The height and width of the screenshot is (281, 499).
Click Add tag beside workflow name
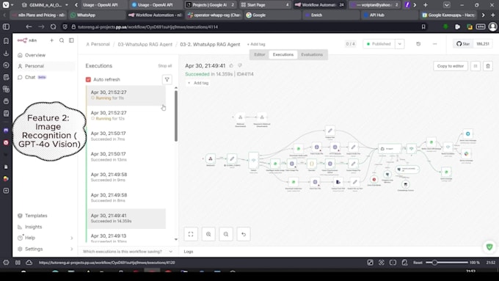click(x=256, y=44)
